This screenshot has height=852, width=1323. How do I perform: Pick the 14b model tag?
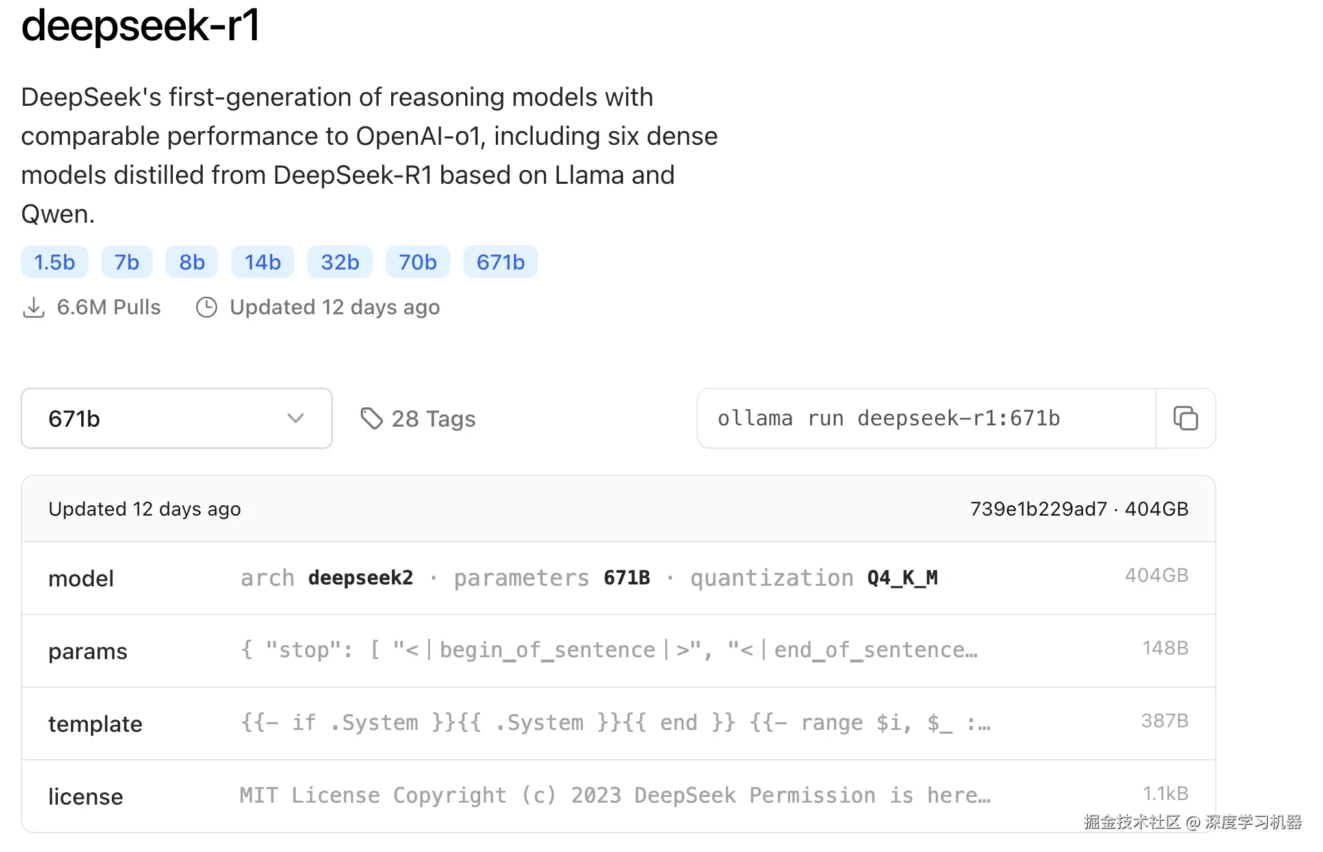(x=263, y=262)
